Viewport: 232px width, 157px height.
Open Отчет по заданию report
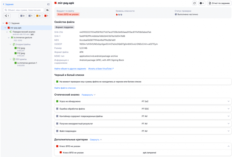point(219,3)
